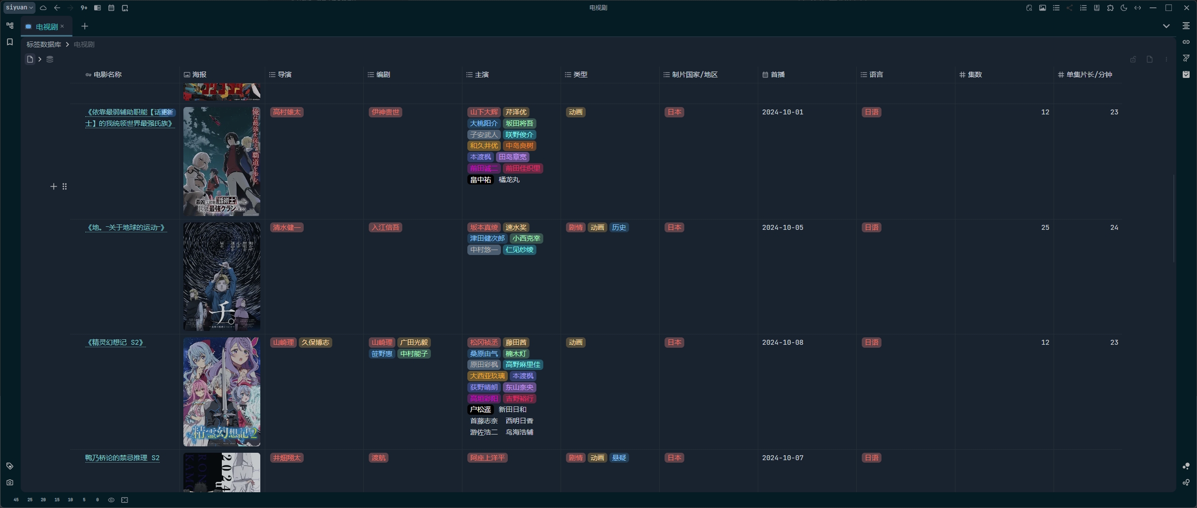Open the outline panel on right dock

[x=1186, y=26]
